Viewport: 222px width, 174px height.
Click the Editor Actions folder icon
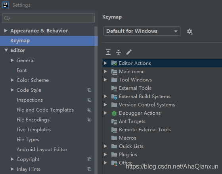114,63
